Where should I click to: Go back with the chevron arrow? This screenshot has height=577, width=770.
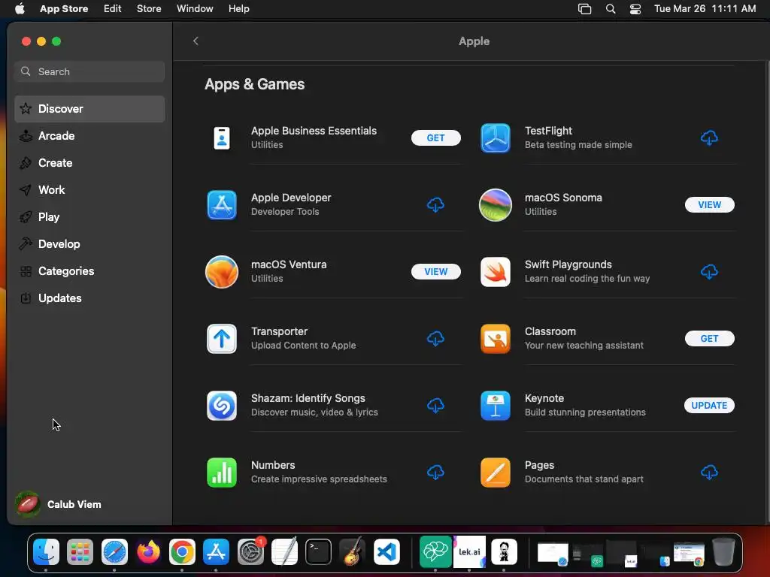pos(196,41)
